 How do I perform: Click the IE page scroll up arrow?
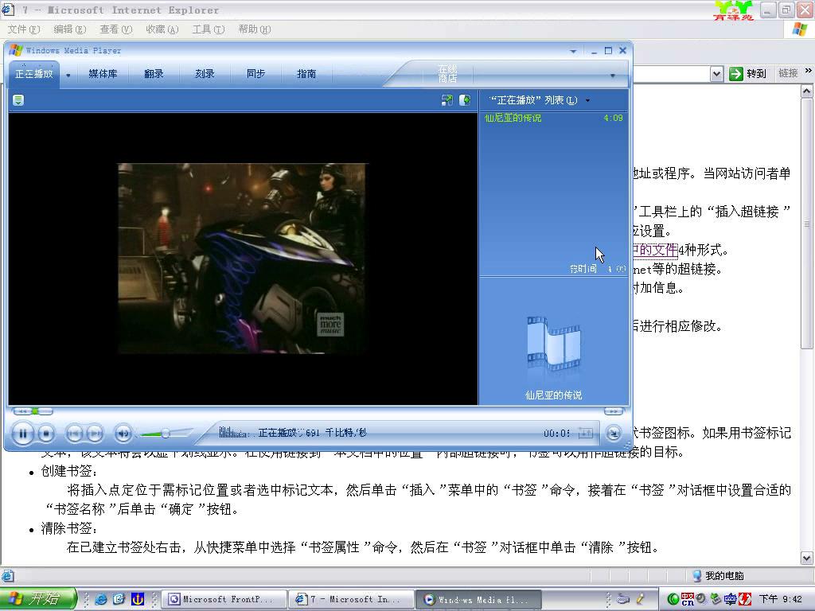[807, 91]
